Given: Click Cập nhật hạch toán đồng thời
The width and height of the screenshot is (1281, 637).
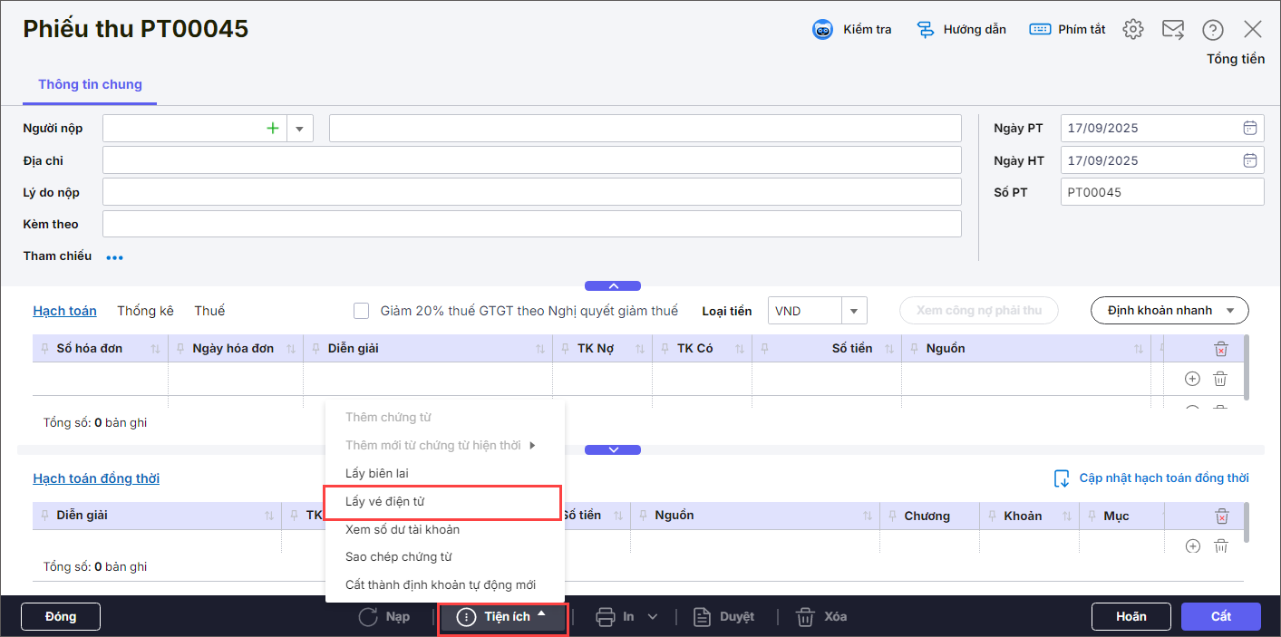Looking at the screenshot, I should point(1150,478).
